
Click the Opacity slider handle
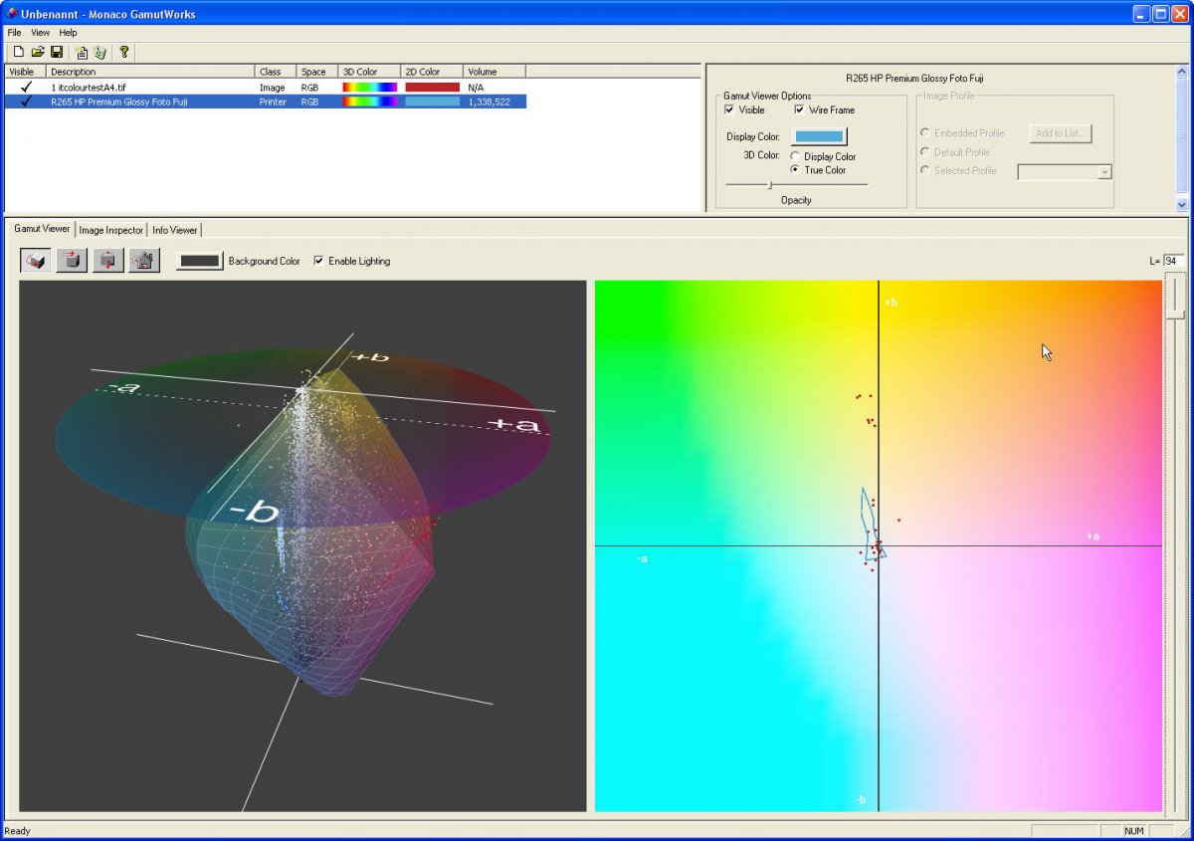click(769, 184)
